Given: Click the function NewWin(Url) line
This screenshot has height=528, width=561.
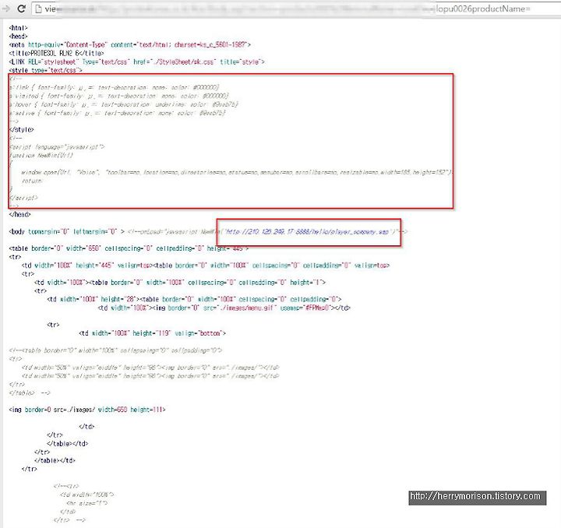Looking at the screenshot, I should [x=41, y=156].
